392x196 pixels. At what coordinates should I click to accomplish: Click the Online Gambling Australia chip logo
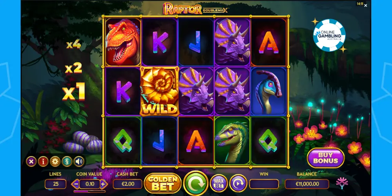click(329, 35)
